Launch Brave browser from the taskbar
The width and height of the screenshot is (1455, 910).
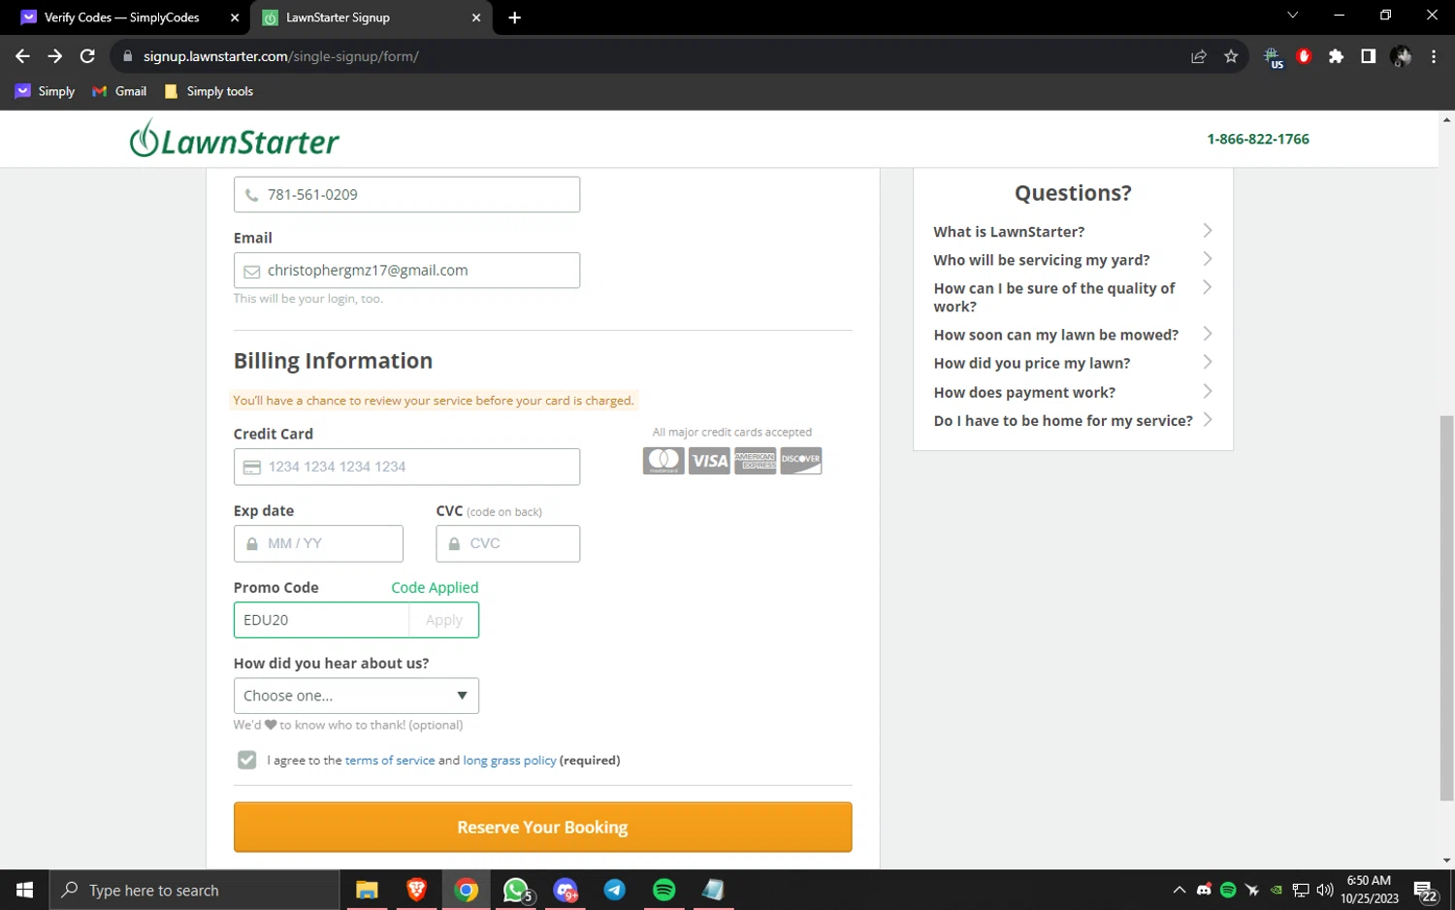(x=416, y=890)
